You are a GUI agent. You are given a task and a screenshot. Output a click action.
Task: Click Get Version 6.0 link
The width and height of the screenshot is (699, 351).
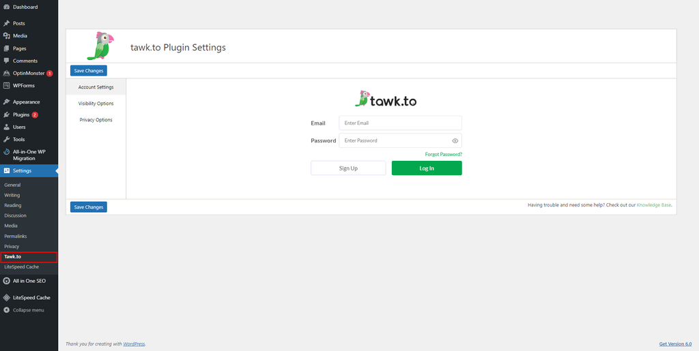pos(675,344)
